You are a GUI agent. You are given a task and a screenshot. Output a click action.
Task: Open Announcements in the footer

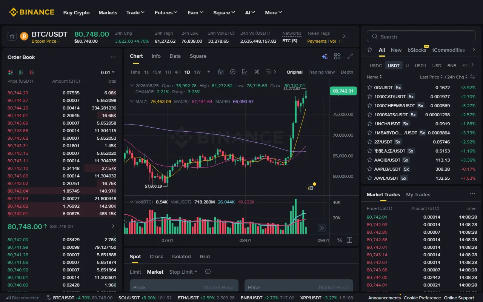(385, 298)
